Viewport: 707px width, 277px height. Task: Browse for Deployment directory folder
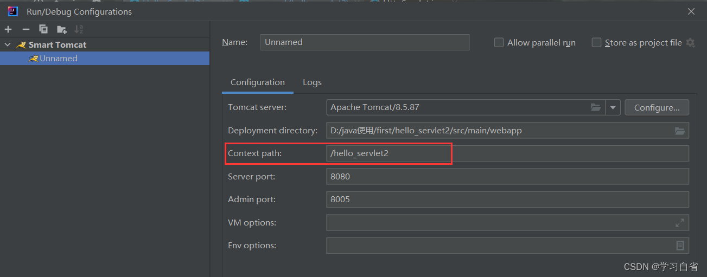pos(680,131)
